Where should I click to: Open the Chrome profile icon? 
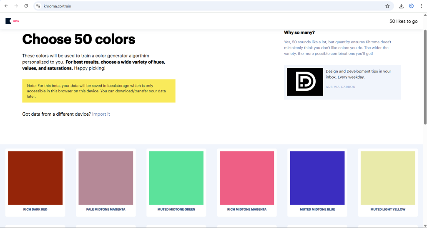[411, 6]
